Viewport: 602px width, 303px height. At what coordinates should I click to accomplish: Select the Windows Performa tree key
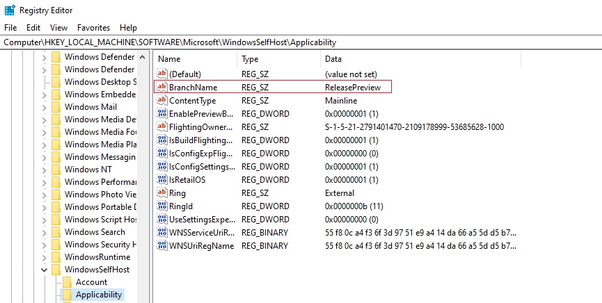coord(100,182)
